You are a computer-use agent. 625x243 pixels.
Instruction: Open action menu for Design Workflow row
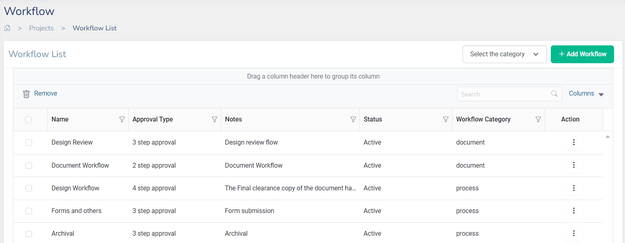(x=574, y=188)
